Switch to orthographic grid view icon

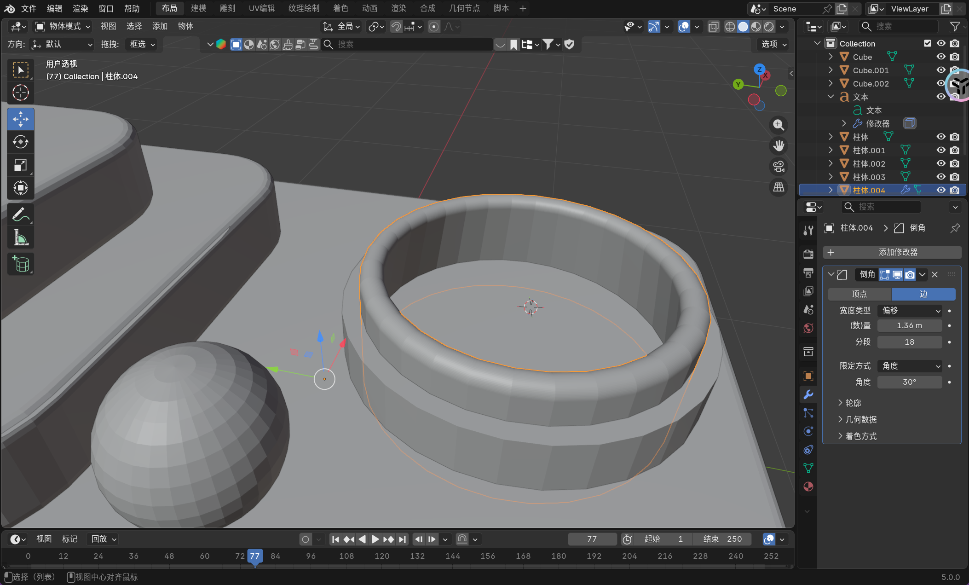pyautogui.click(x=779, y=187)
